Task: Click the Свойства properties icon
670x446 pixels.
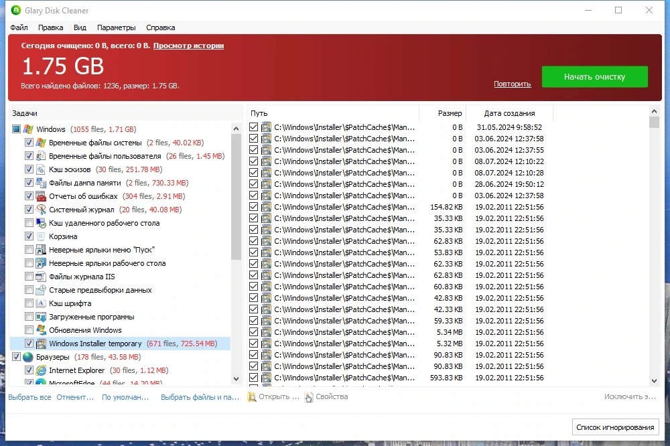Action: 308,397
